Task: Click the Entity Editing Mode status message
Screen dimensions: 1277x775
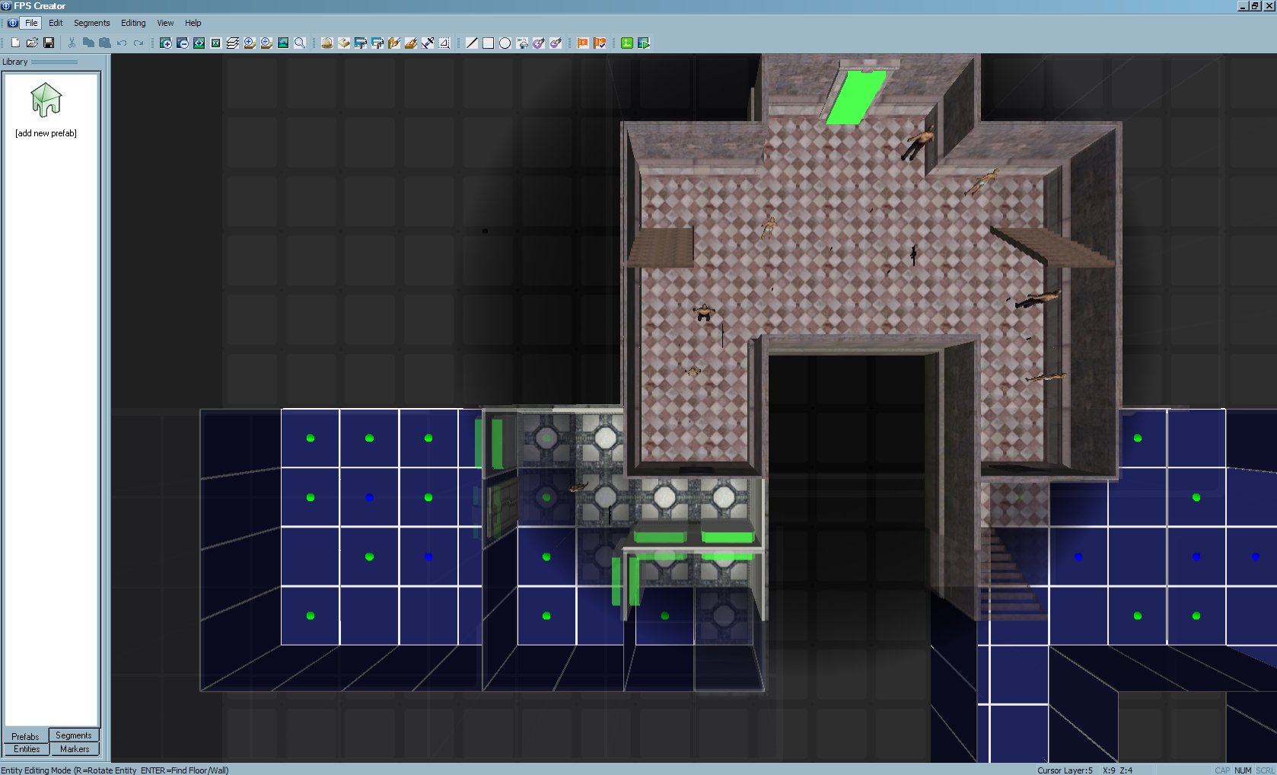Action: (x=115, y=770)
